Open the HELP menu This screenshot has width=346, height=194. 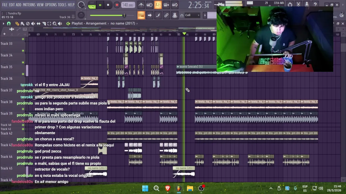coord(71,5)
